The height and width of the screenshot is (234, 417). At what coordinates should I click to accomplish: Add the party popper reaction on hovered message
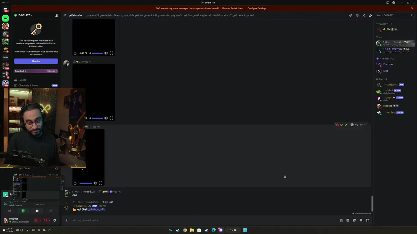[x=337, y=125]
